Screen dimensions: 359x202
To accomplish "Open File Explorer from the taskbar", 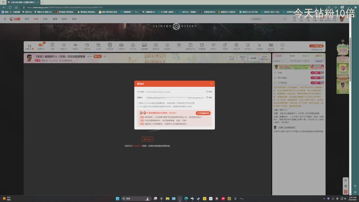I will pyautogui.click(x=167, y=198).
